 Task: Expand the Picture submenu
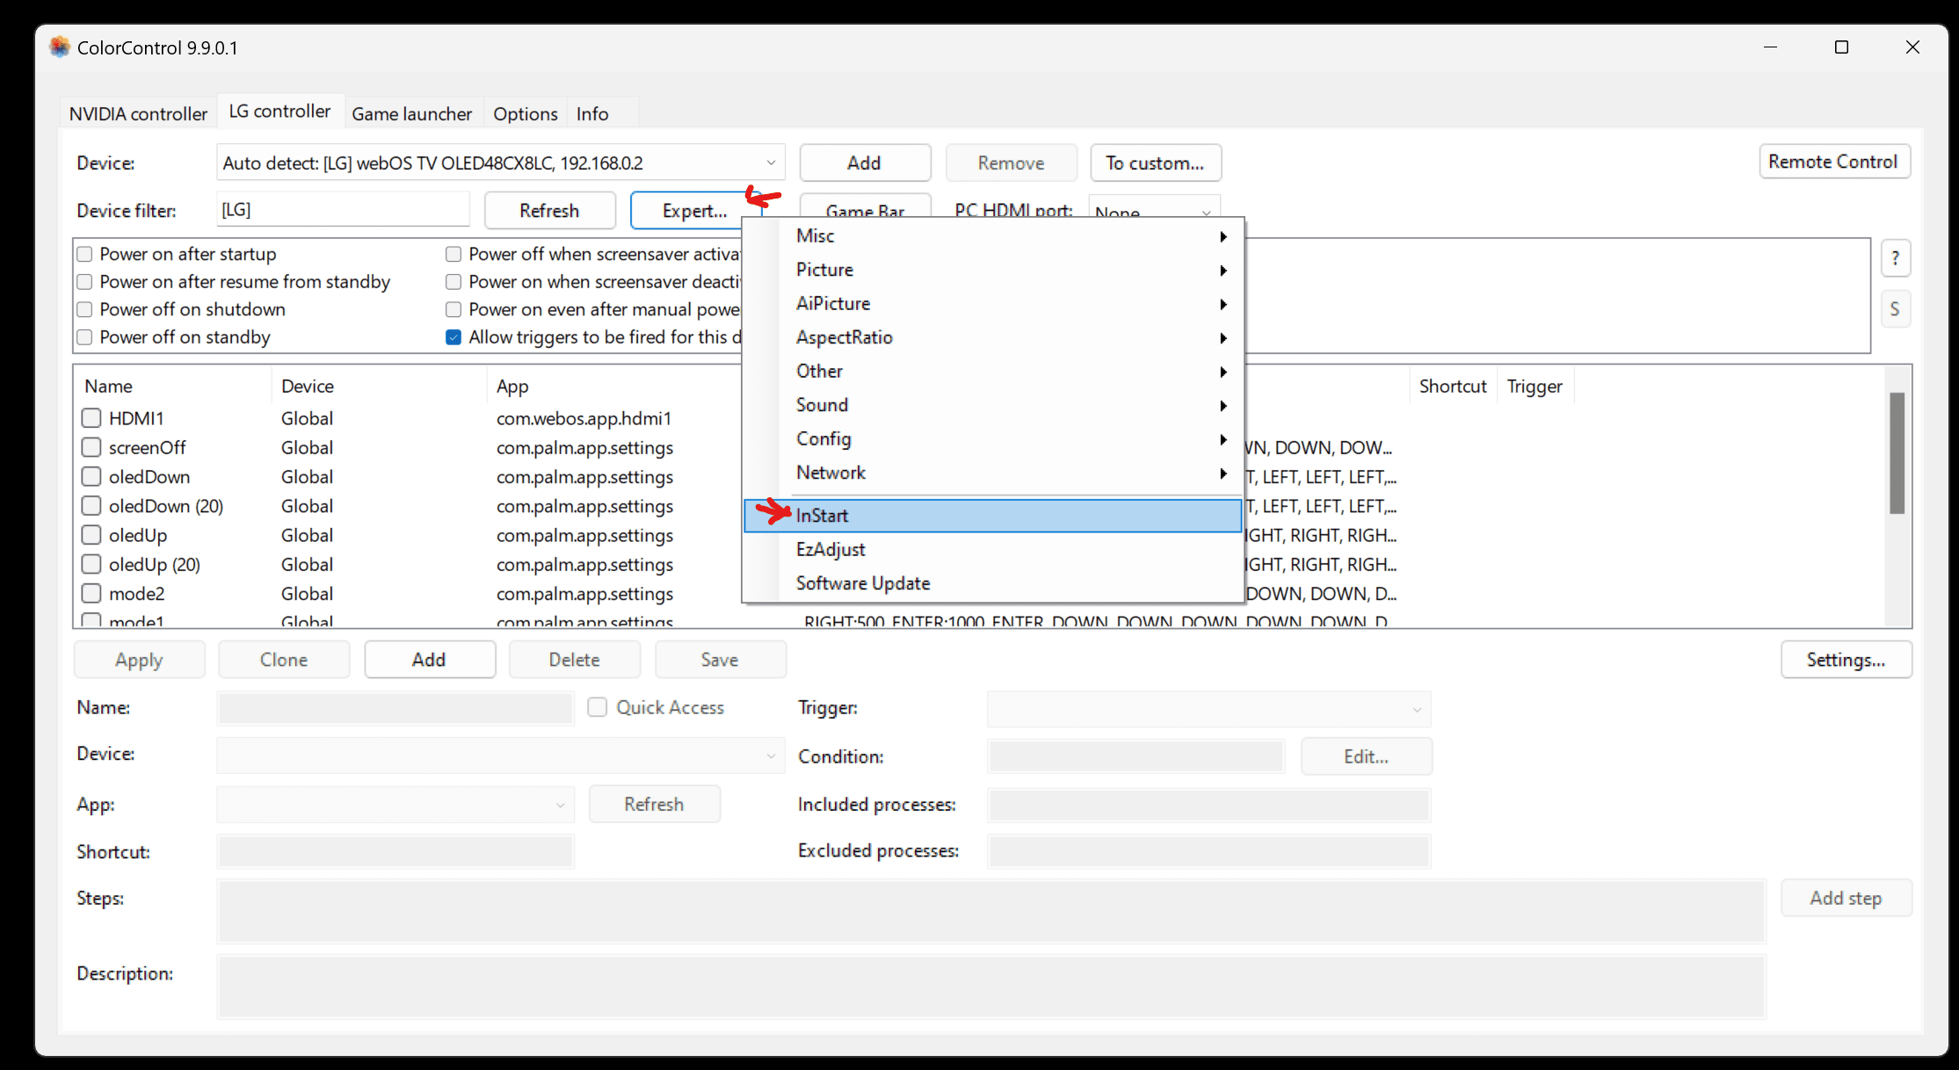point(993,270)
